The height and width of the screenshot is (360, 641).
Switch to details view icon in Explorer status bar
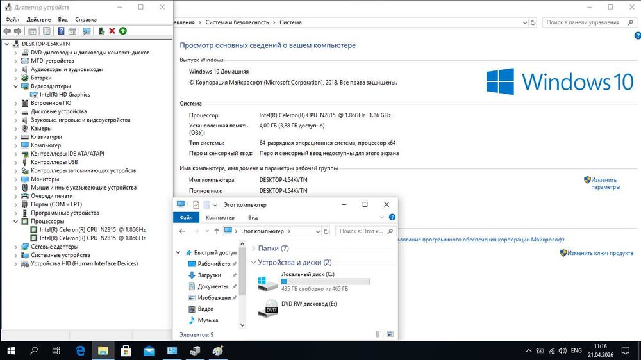pos(379,334)
